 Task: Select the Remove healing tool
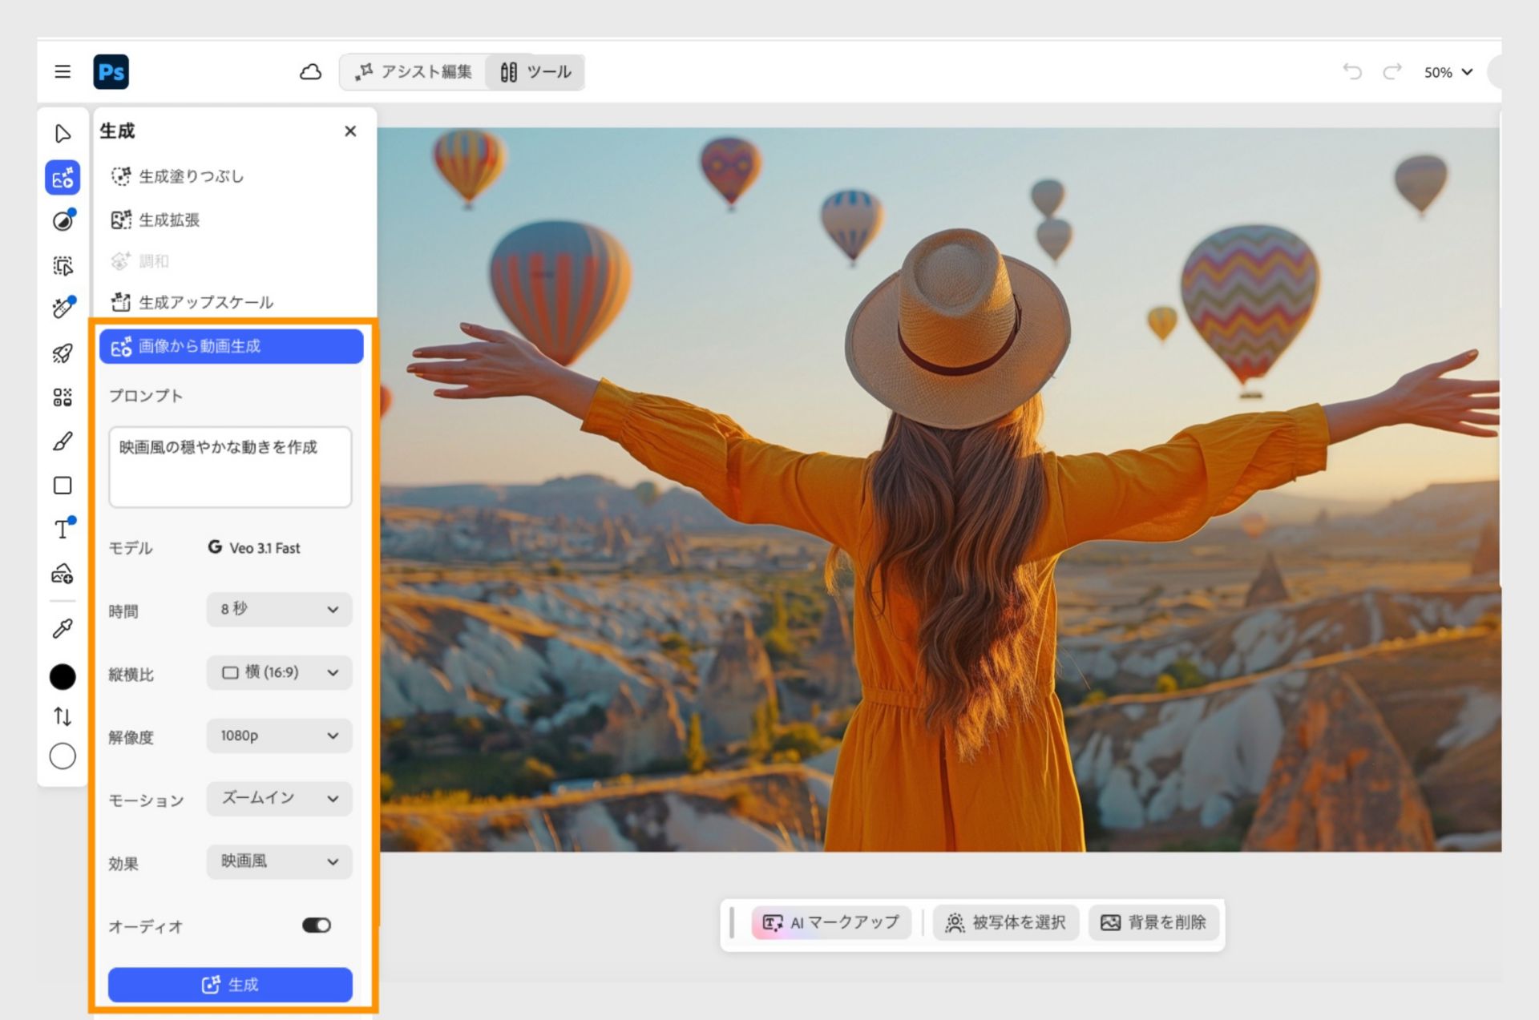63,308
